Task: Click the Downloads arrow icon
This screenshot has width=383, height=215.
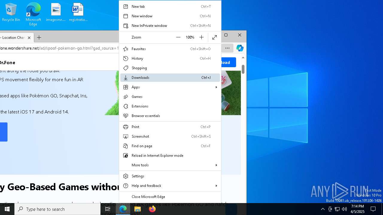Action: pyautogui.click(x=126, y=78)
